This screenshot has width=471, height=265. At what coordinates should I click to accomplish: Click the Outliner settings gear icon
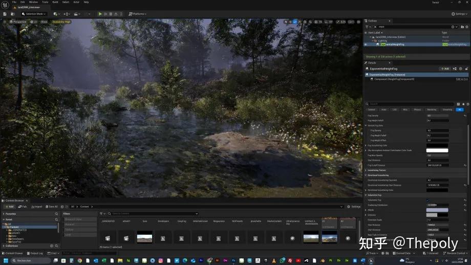tap(467, 27)
